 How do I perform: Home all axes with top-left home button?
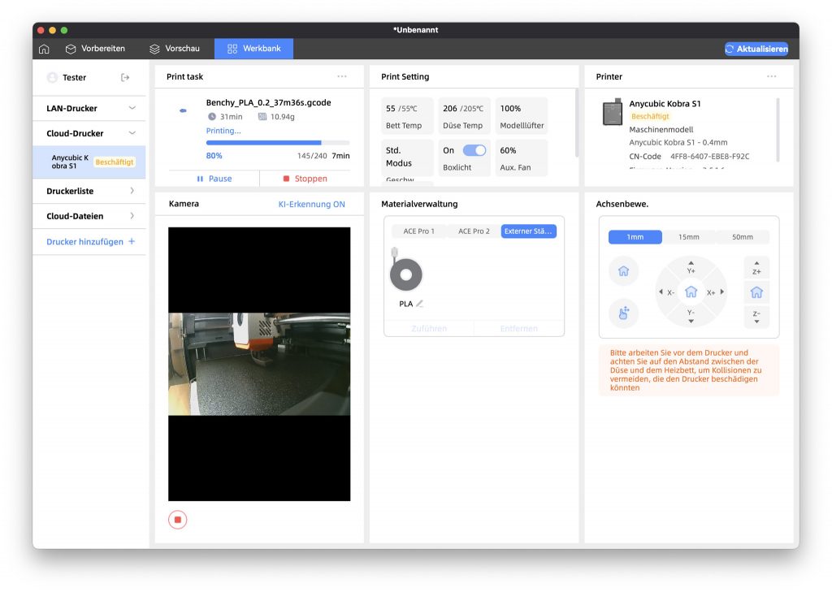tap(623, 271)
